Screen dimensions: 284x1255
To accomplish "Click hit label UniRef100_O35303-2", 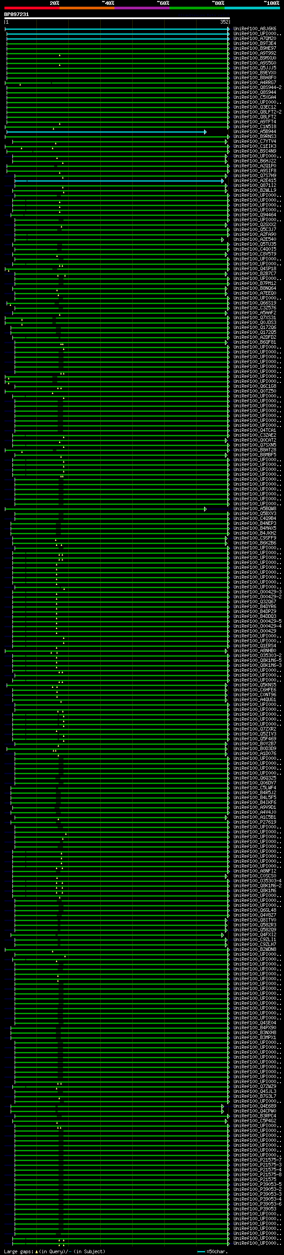I will tap(257, 655).
